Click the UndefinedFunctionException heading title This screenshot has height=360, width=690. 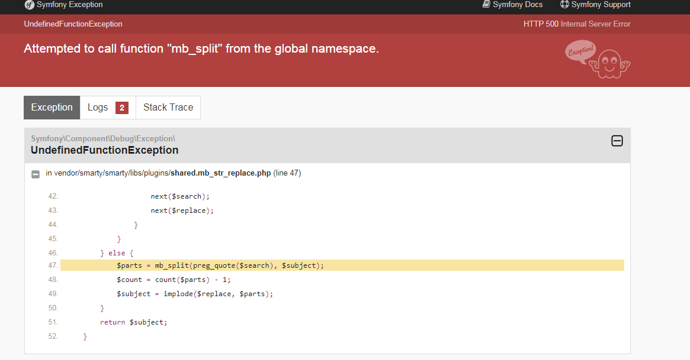pyautogui.click(x=105, y=150)
